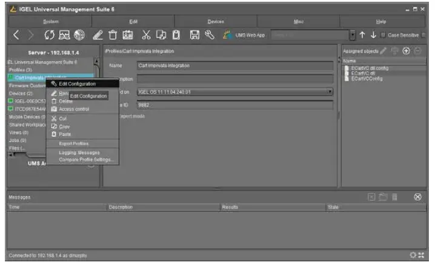Click the wrench tools toolbar icon
The image size is (435, 268).
tap(210, 35)
